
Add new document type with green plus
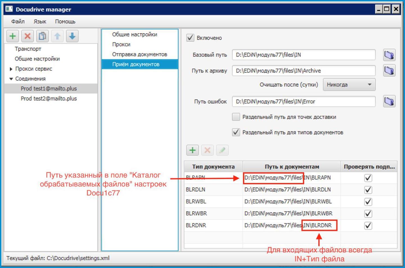(193, 150)
